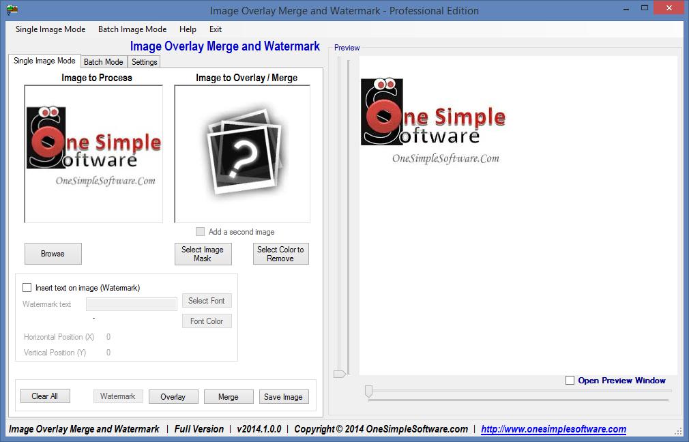Screen dimensions: 689x442
Task: Toggle the Open Preview Window checkbox
Action: point(570,381)
